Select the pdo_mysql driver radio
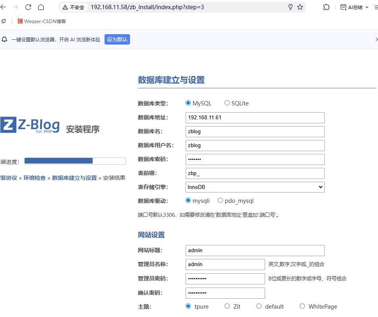The width and height of the screenshot is (378, 317). pyautogui.click(x=220, y=200)
